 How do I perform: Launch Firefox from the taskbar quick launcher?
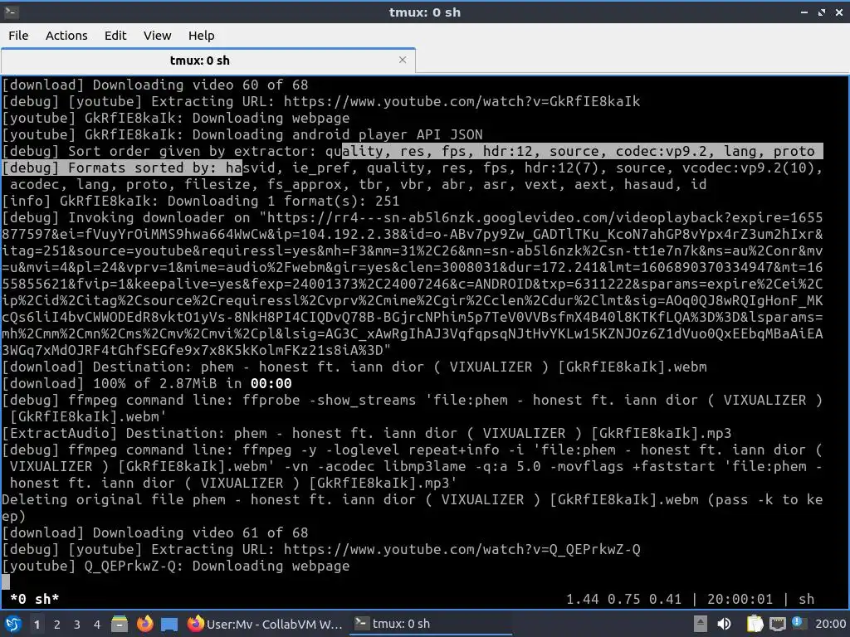[144, 624]
